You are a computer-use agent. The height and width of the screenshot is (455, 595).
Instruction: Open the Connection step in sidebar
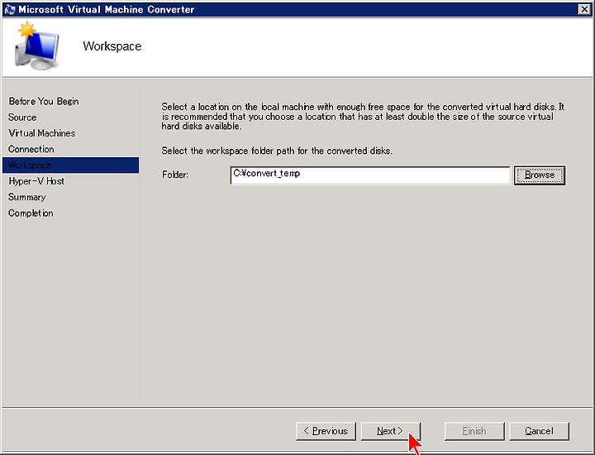click(31, 149)
